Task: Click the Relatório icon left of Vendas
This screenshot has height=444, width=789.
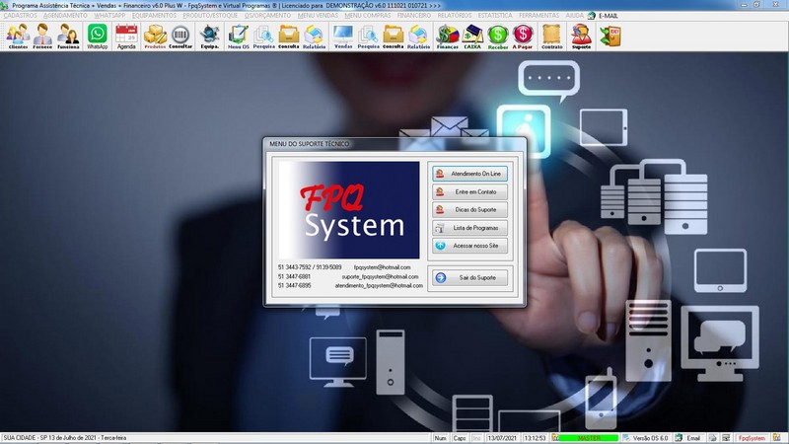Action: tap(314, 37)
